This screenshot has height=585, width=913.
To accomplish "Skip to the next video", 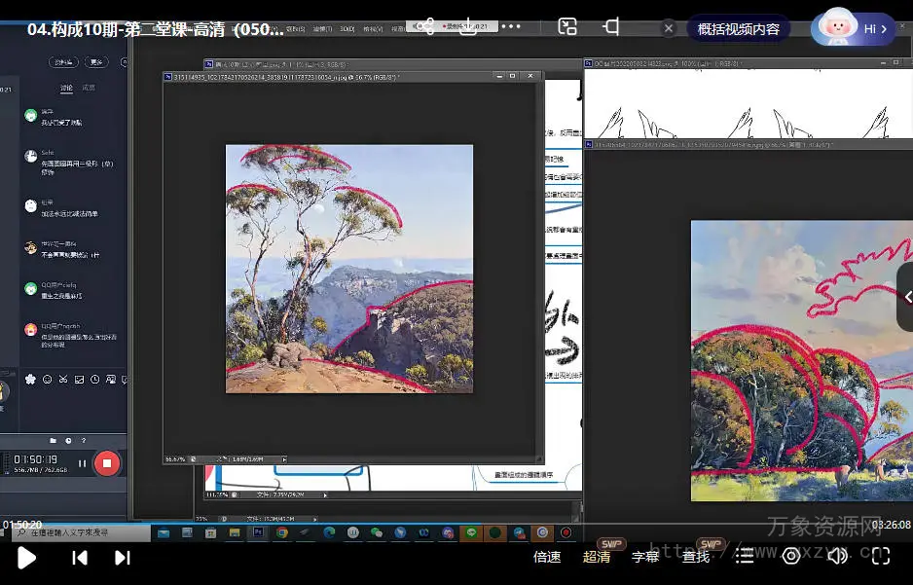I will (123, 558).
